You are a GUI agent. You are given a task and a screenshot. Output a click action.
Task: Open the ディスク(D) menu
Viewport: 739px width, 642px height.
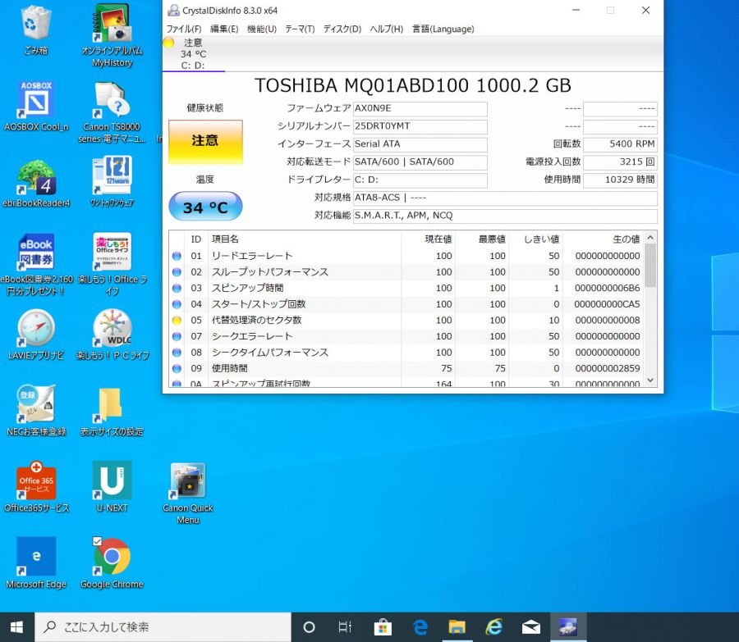pyautogui.click(x=342, y=29)
